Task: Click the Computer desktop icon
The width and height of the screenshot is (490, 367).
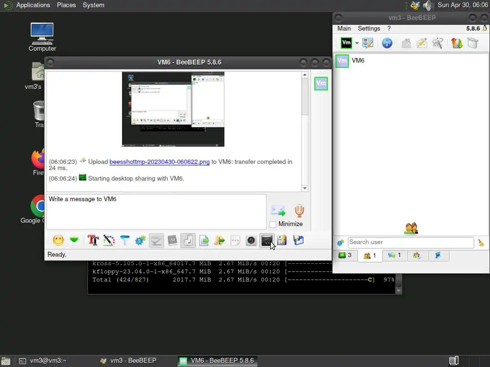Action: click(x=42, y=37)
